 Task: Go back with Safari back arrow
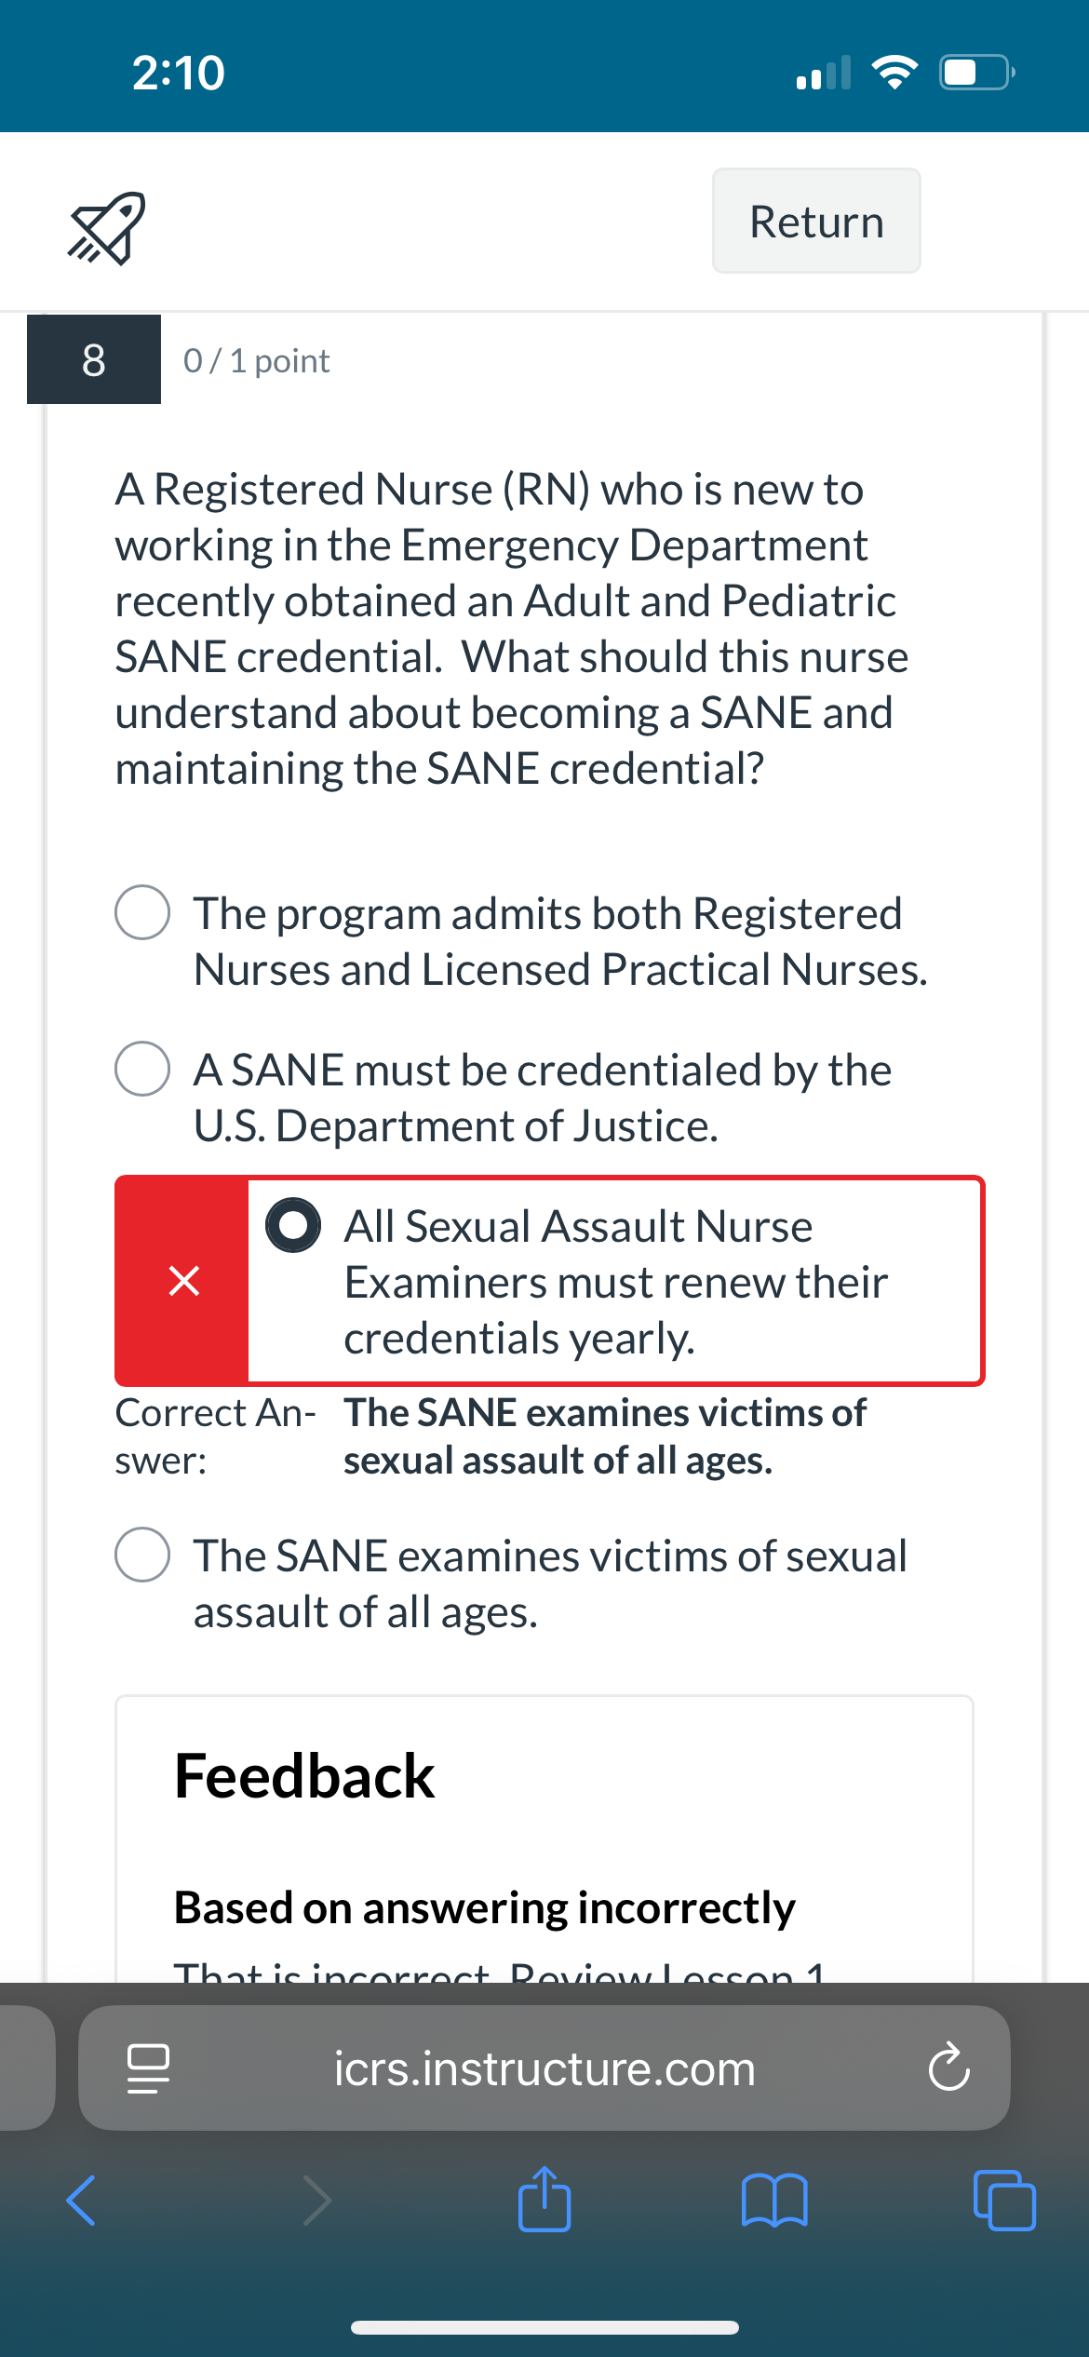click(x=81, y=2201)
